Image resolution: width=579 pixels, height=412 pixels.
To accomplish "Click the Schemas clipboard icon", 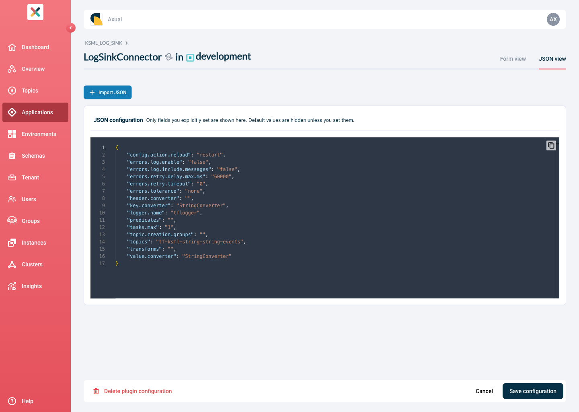I will [x=12, y=156].
